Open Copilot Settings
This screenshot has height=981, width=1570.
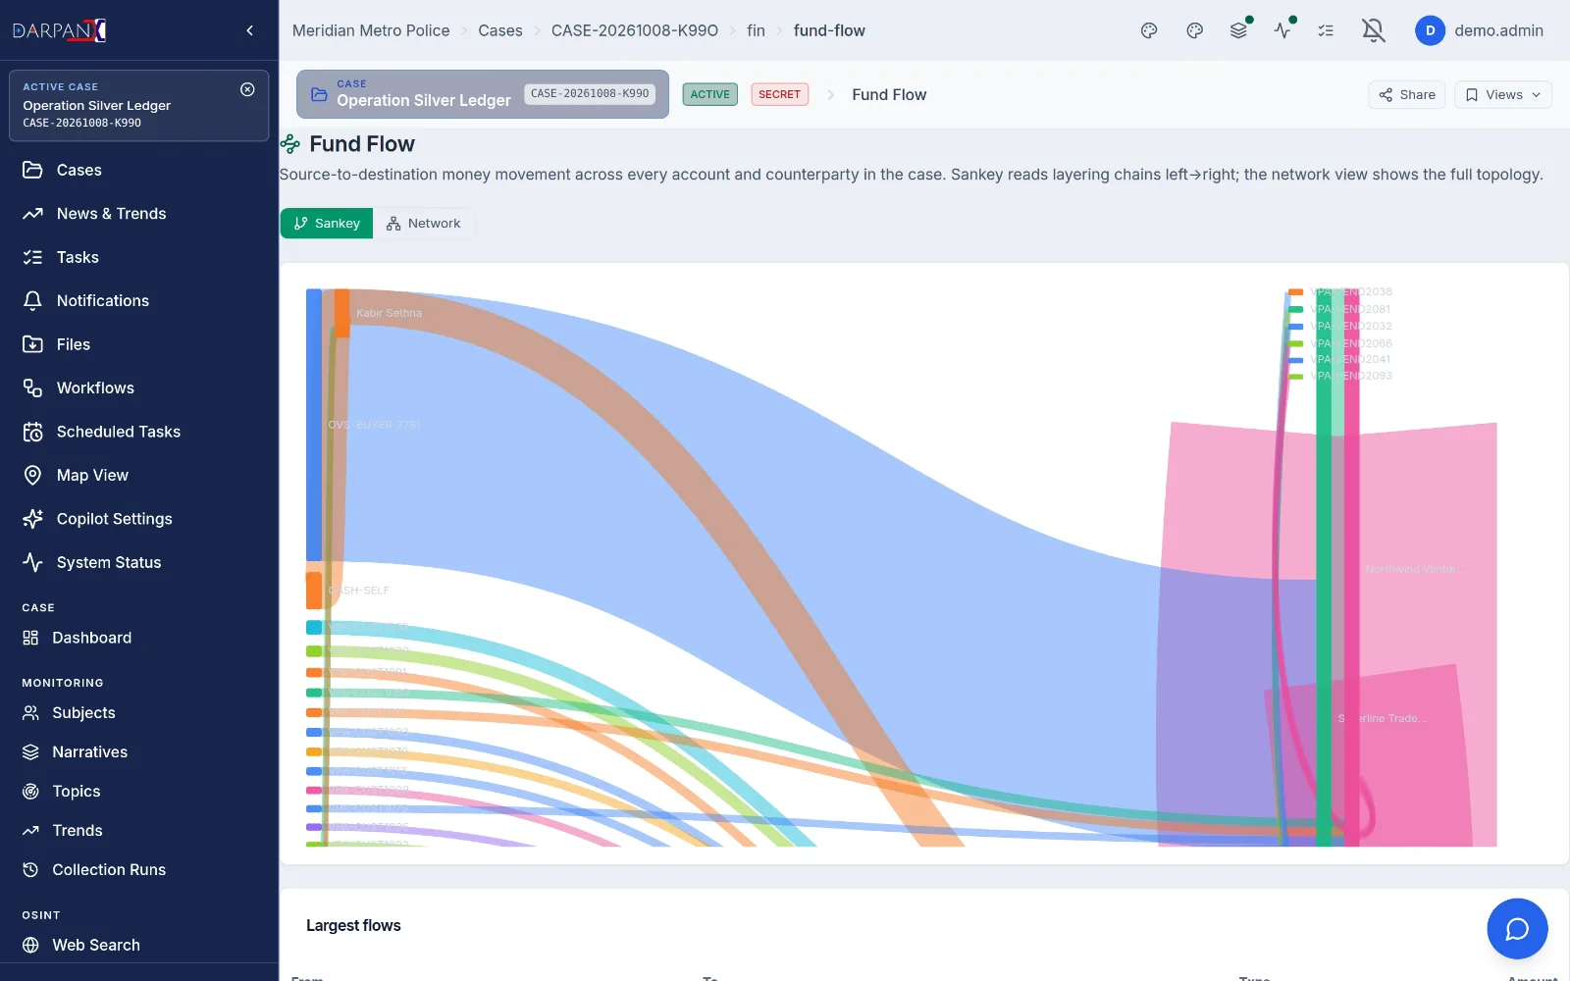click(x=139, y=519)
